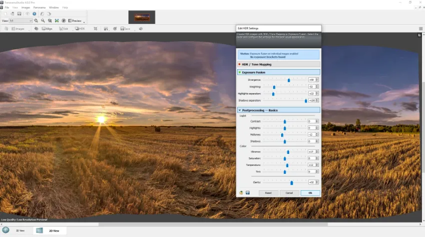The height and width of the screenshot is (237, 425).
Task: Create a new project using toolbar icon
Action: click(x=5, y=14)
